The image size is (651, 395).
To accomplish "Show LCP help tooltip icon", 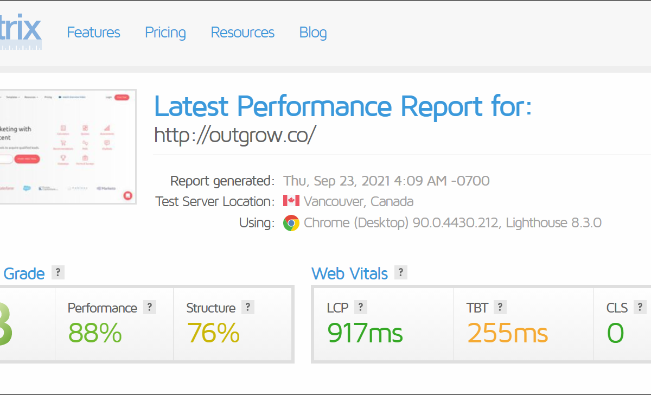I will pyautogui.click(x=361, y=307).
